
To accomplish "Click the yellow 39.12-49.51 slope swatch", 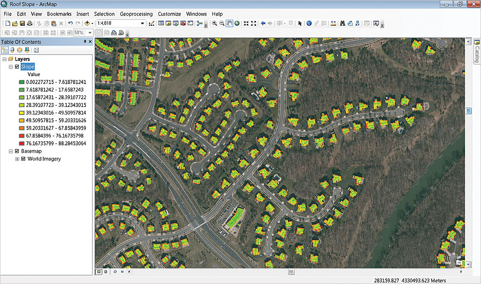I will click(x=22, y=113).
